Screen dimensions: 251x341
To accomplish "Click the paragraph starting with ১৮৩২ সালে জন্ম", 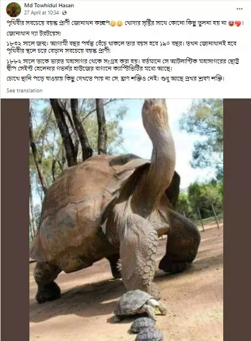I will [122, 47].
